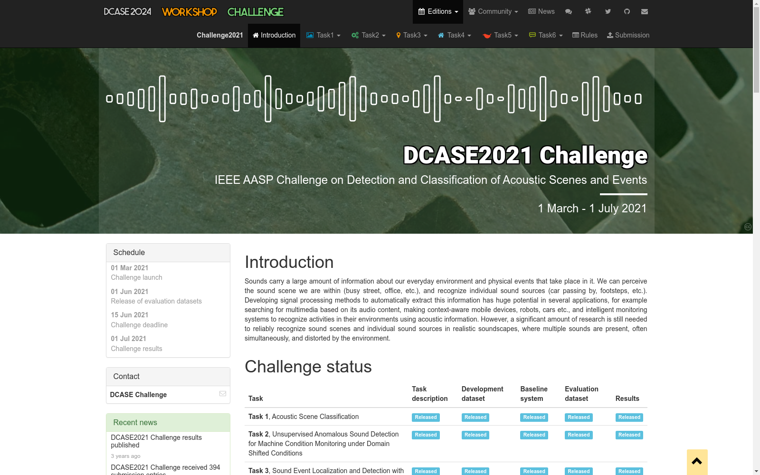
Task: Click the Creative Commons icon on banner
Action: pyautogui.click(x=748, y=227)
